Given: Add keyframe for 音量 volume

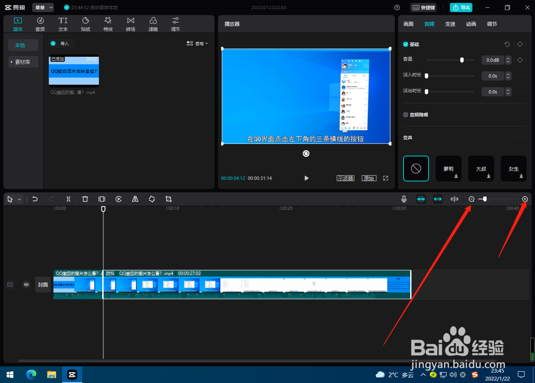Looking at the screenshot, I should click(x=520, y=60).
